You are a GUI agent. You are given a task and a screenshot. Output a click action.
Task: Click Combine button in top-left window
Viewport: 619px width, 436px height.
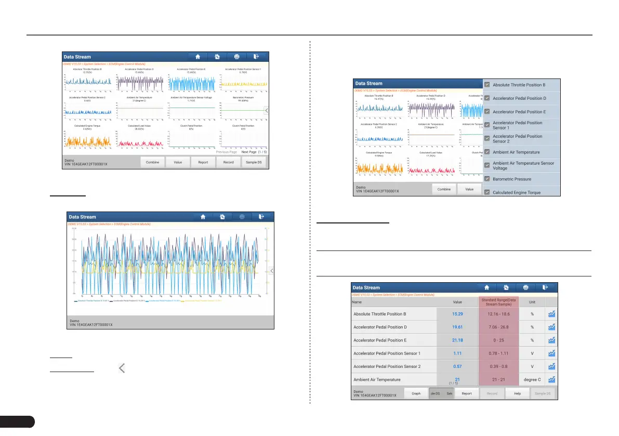(152, 162)
